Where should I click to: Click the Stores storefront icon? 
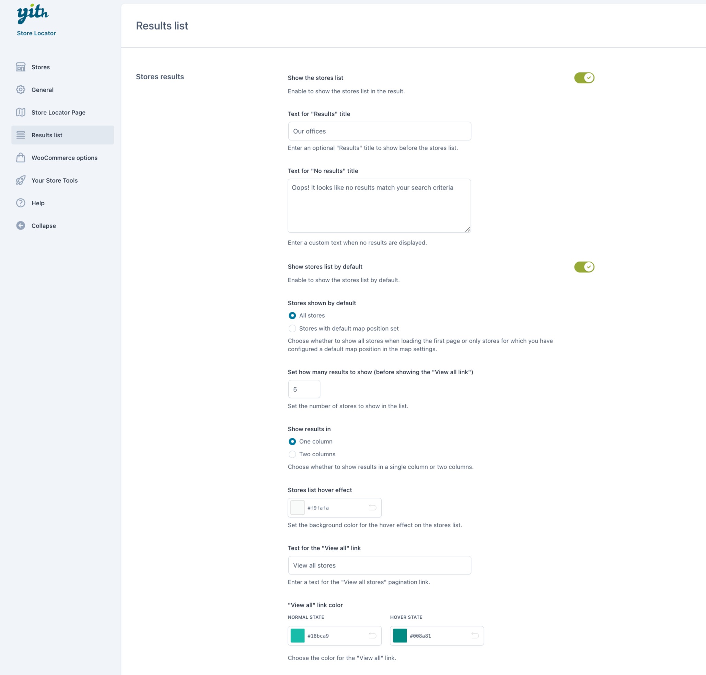21,67
